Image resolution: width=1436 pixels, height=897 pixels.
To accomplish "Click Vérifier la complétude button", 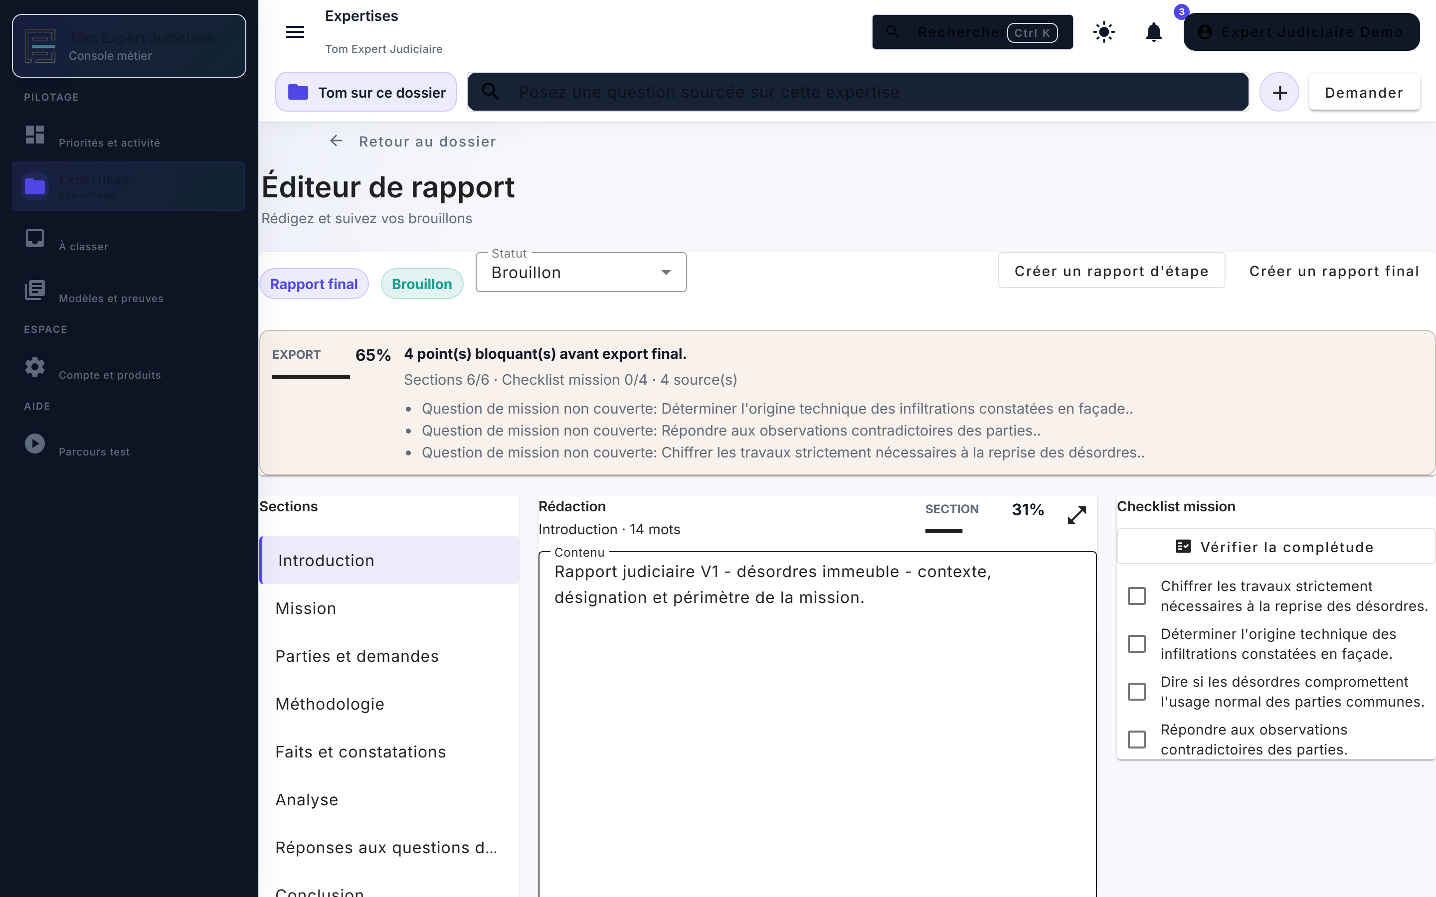I will tap(1276, 546).
